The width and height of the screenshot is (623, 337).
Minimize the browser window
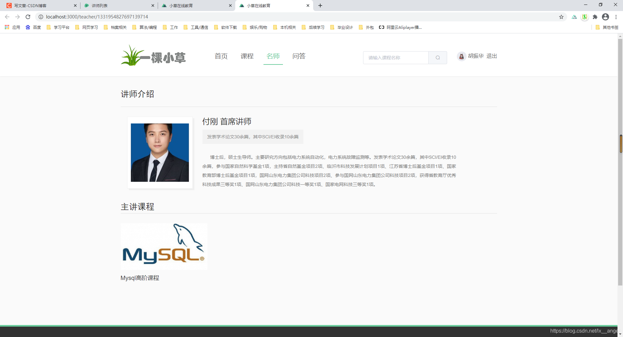click(x=586, y=5)
